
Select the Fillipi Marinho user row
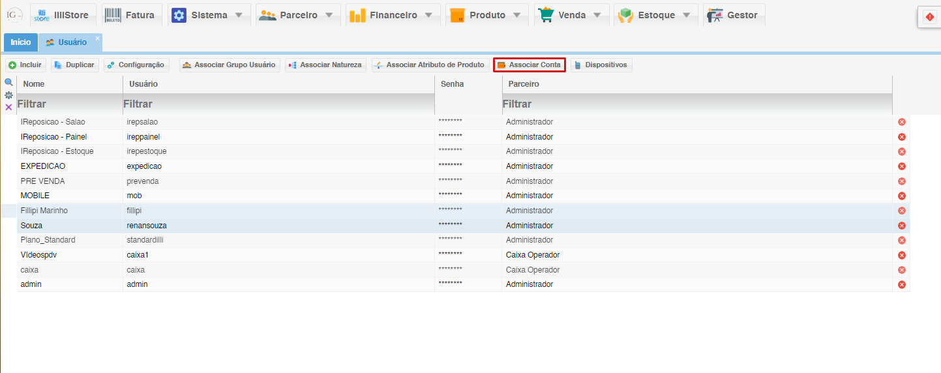[44, 211]
